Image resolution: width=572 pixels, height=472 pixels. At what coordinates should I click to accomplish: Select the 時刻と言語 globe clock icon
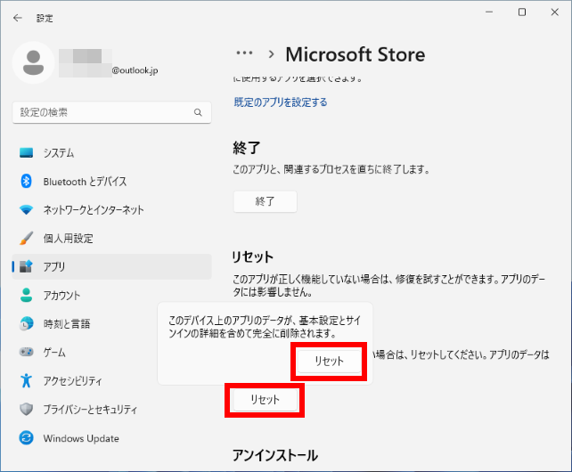(x=26, y=323)
